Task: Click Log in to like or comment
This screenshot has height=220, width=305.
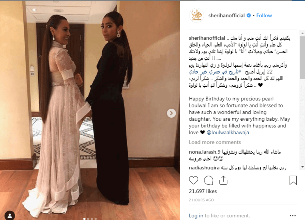Action: click(196, 216)
